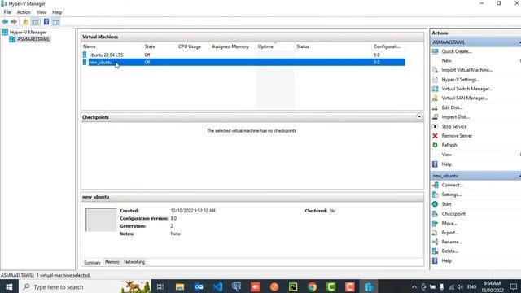
Task: Sort by Status column header
Action: pos(333,46)
